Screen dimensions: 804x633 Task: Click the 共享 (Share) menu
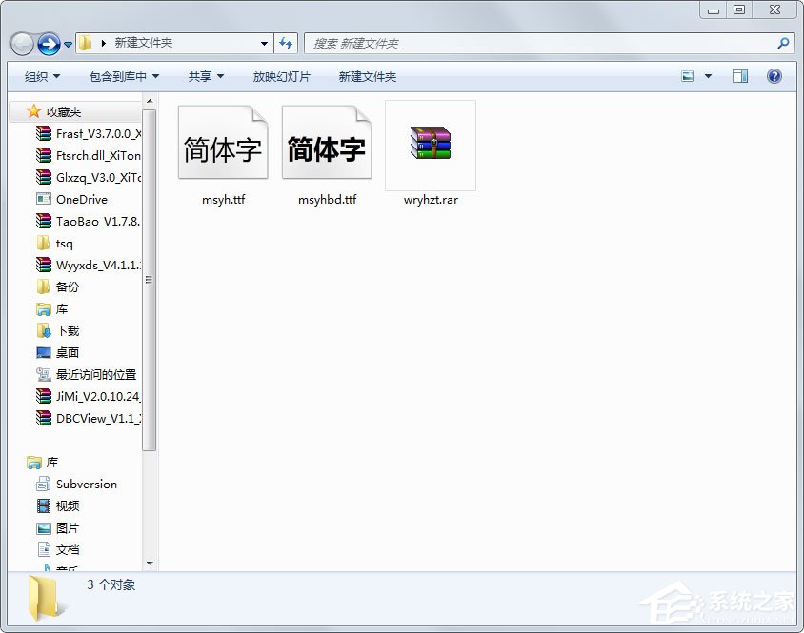[x=205, y=76]
